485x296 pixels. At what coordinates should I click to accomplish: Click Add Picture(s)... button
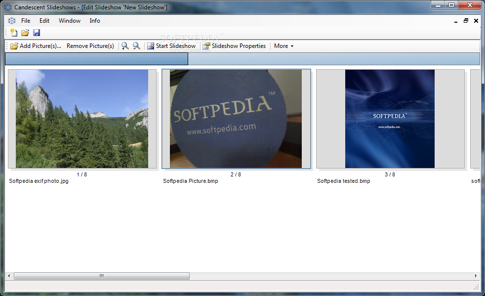coord(36,46)
